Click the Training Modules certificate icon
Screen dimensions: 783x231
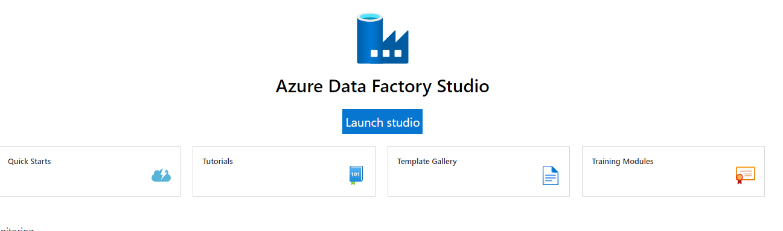coord(746,175)
